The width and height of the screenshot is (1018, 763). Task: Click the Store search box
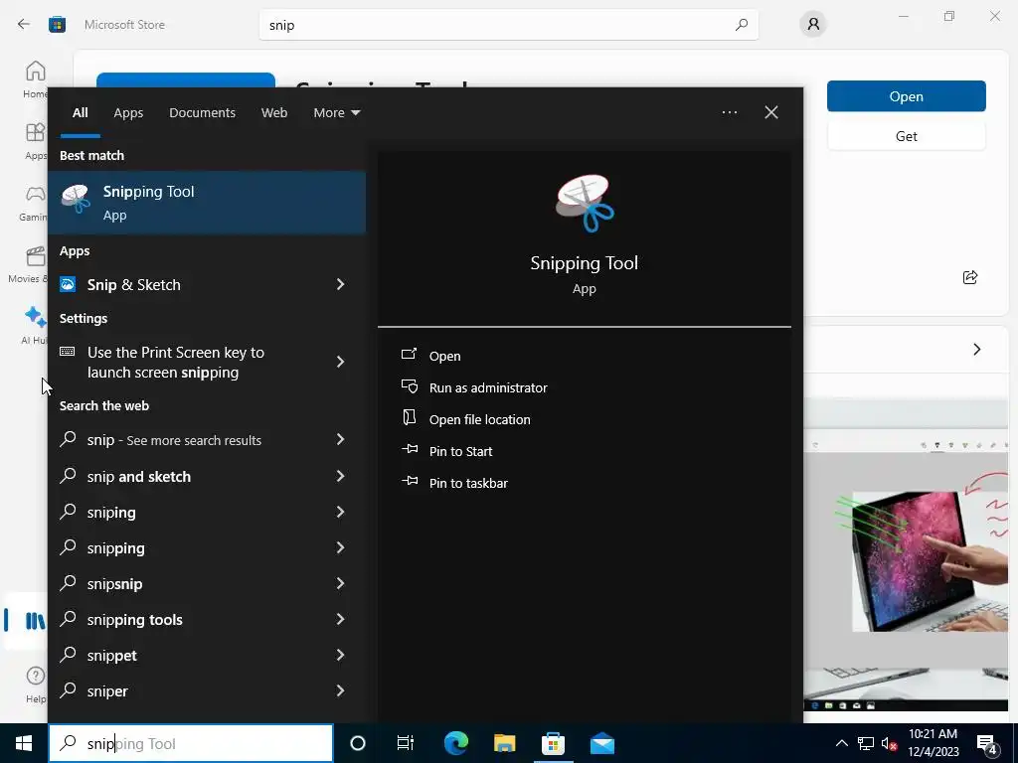pos(508,25)
